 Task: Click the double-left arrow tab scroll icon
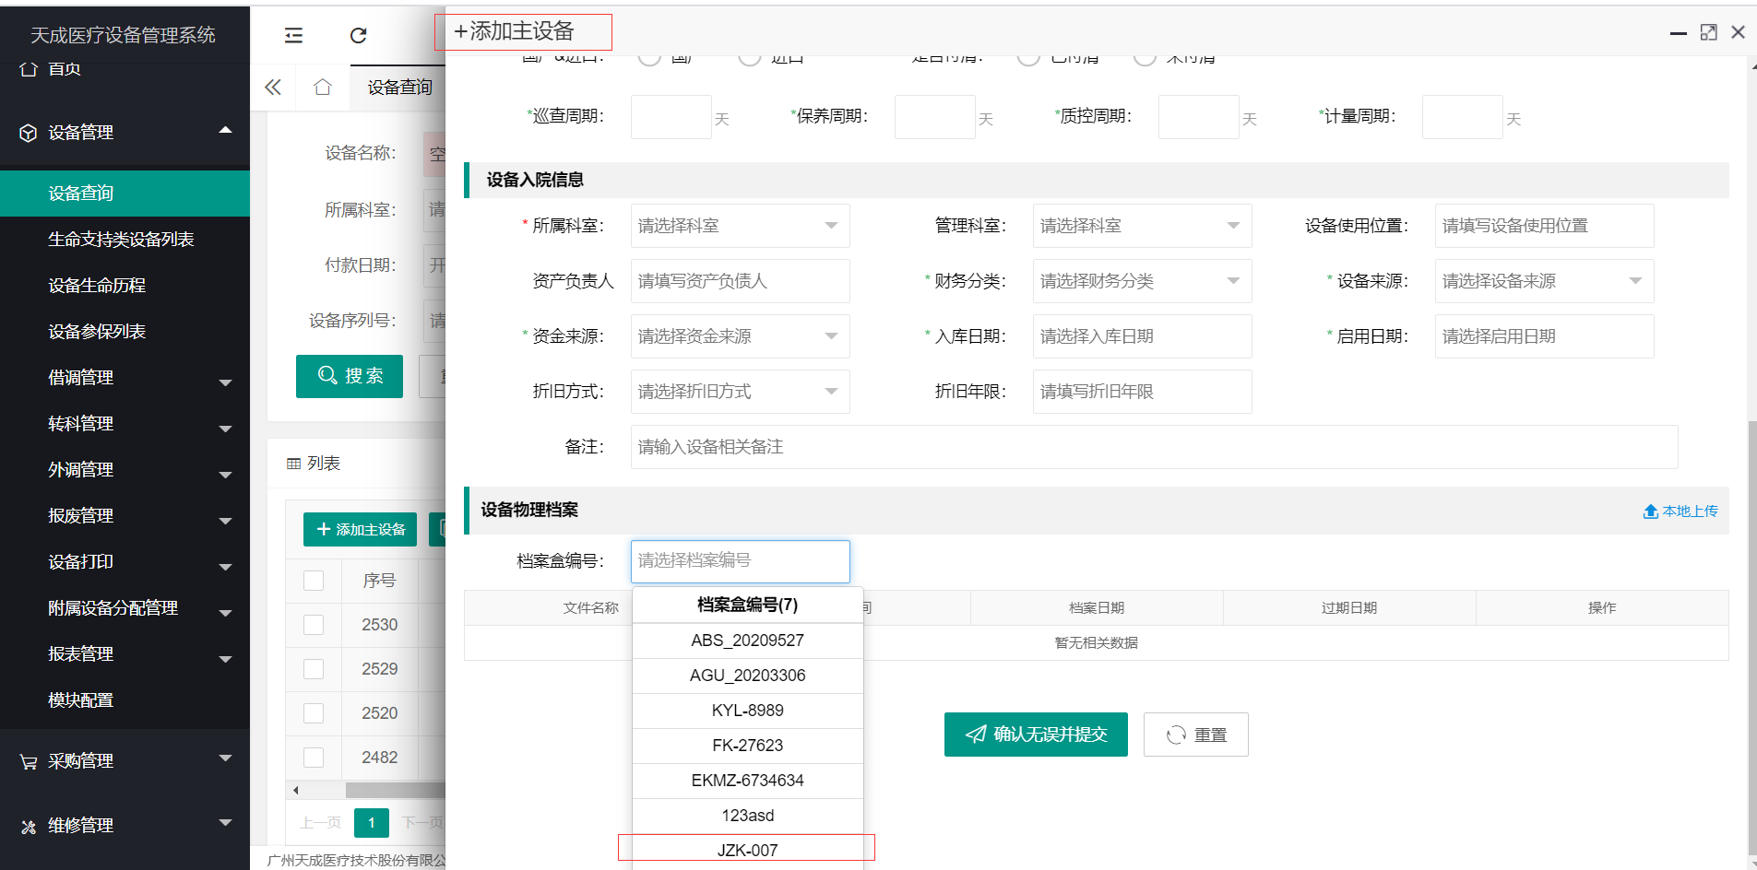(273, 88)
